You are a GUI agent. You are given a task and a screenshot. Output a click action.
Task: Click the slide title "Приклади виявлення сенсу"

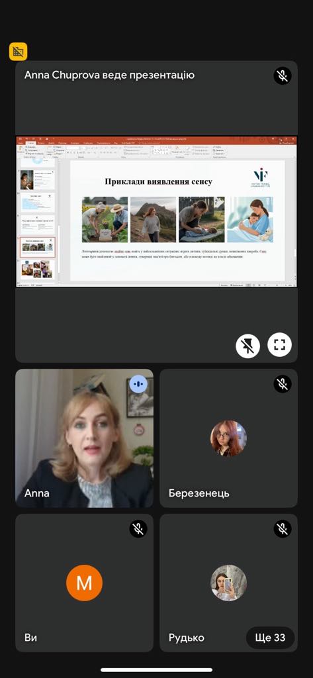(159, 181)
